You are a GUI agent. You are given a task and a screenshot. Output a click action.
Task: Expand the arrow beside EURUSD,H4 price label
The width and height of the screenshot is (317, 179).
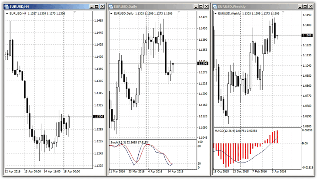tap(7, 13)
